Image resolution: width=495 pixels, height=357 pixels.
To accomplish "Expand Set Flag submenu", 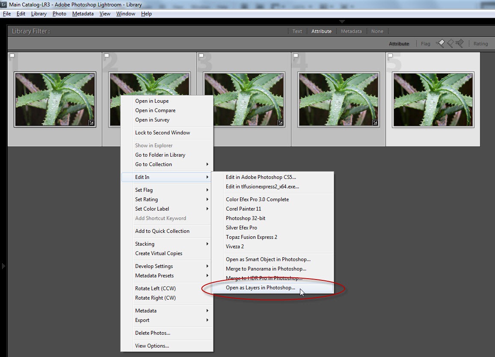I will (167, 190).
